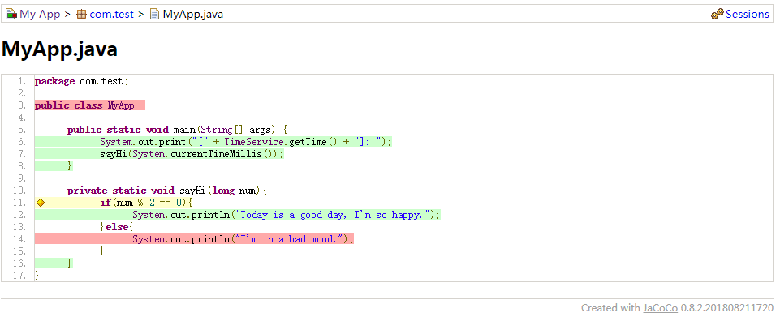Image resolution: width=780 pixels, height=317 pixels.
Task: Click the main method declaration line
Action: coord(177,130)
